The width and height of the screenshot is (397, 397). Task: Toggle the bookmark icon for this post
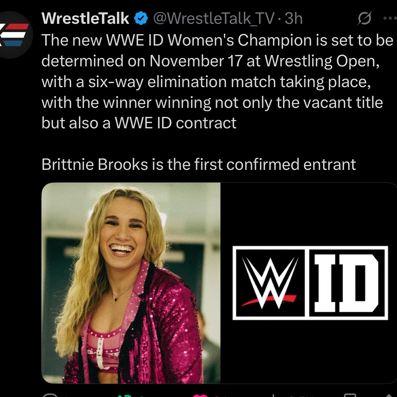click(x=350, y=396)
